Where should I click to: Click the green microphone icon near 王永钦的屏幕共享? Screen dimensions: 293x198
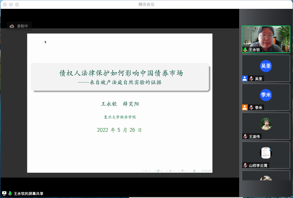pos(10,193)
